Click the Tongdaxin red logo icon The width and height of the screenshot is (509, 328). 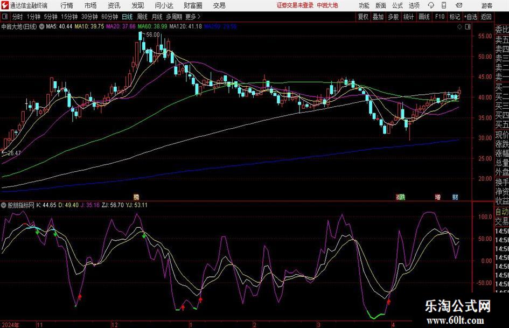tap(4, 5)
